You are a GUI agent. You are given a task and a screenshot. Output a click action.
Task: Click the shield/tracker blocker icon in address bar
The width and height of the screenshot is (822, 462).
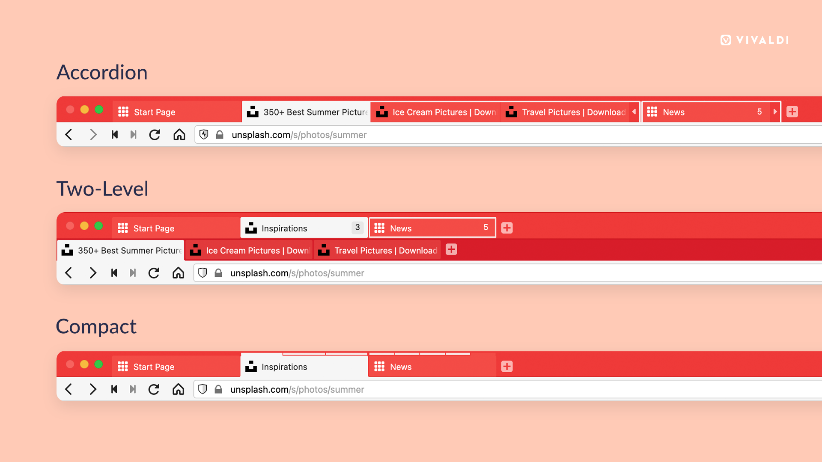tap(203, 134)
